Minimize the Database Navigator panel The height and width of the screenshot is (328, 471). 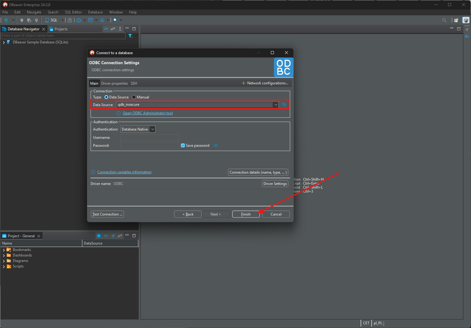(127, 28)
